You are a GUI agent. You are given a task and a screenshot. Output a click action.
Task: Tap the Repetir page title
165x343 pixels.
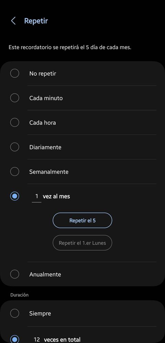[x=36, y=21]
